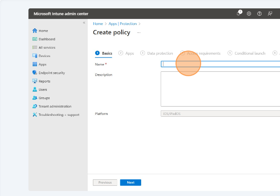The width and height of the screenshot is (280, 196).
Task: Open Endpoint security shield icon
Action: (35, 73)
